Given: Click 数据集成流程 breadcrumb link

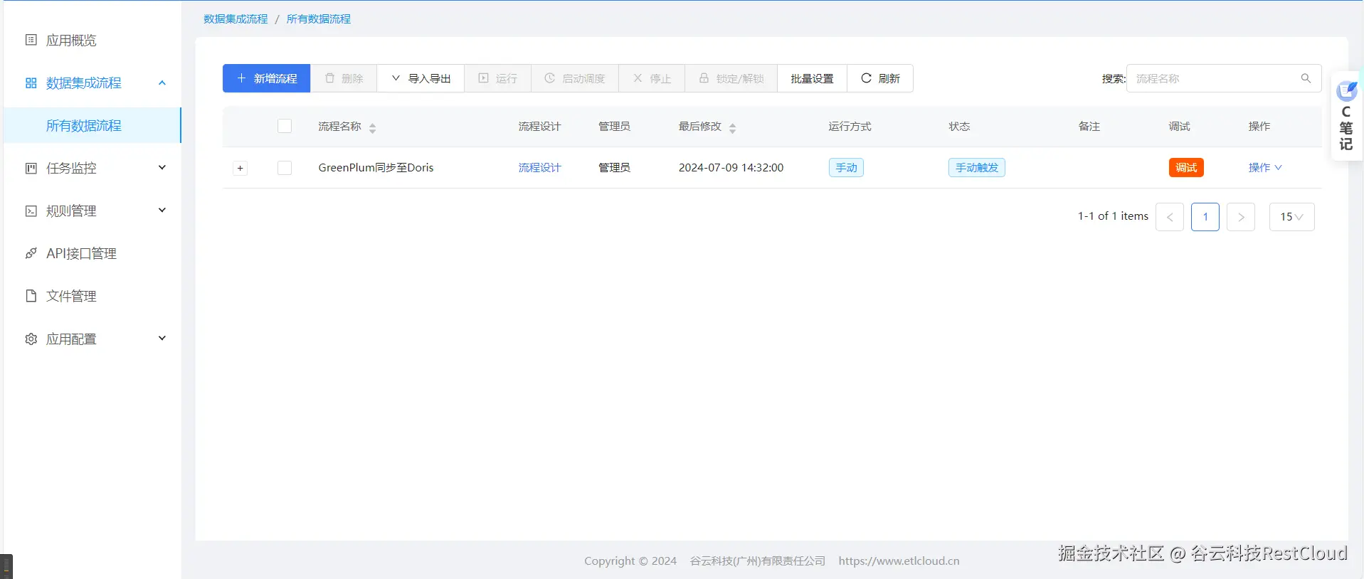Looking at the screenshot, I should pos(236,19).
